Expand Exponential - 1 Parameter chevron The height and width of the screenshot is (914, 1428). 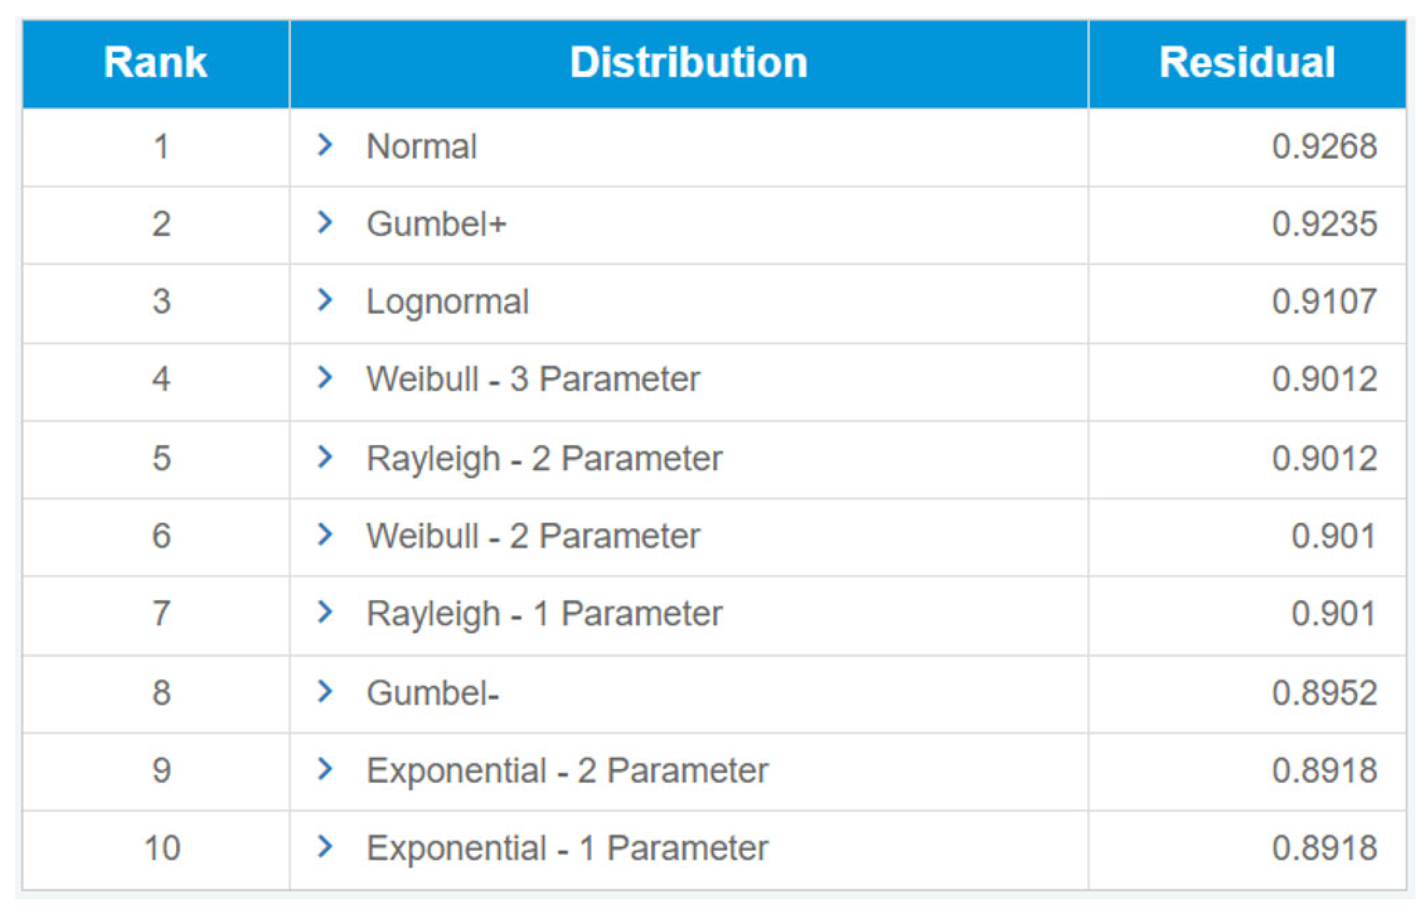coord(325,846)
